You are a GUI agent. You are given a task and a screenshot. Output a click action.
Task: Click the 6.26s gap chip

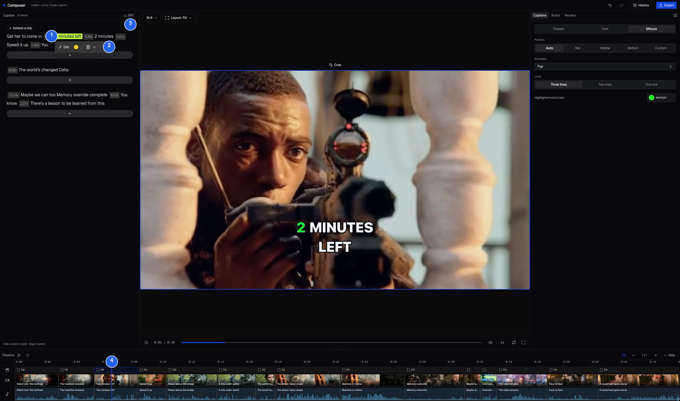pos(13,70)
